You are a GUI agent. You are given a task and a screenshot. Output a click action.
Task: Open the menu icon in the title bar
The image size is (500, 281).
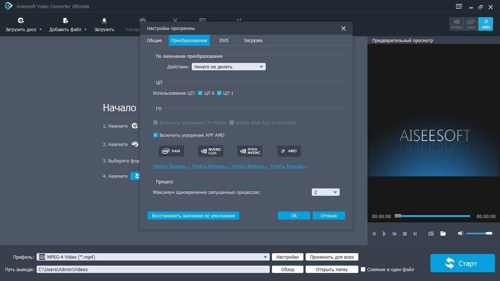click(459, 7)
